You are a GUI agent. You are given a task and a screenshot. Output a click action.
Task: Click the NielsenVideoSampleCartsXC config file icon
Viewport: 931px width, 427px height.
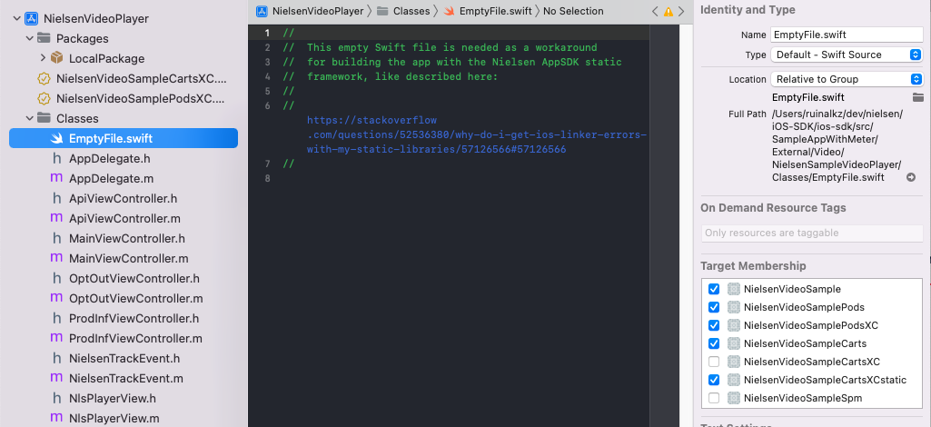tap(44, 78)
